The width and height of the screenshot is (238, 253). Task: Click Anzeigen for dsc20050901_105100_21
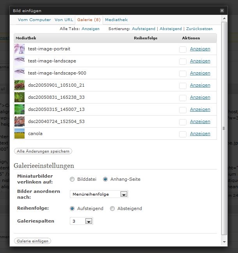point(200,85)
